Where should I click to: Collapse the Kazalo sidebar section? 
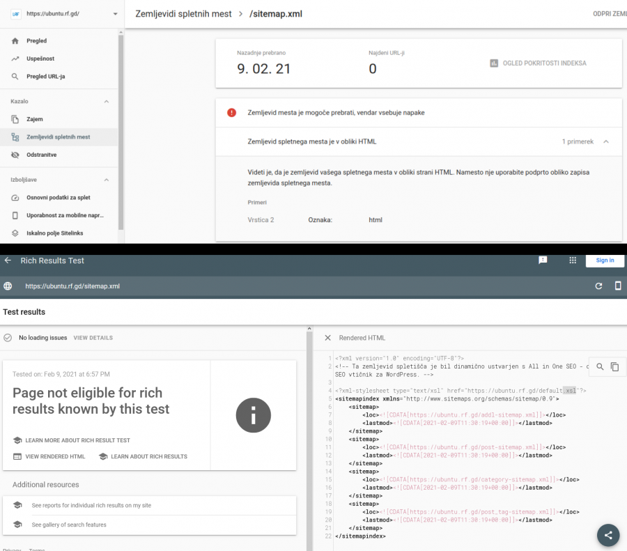tap(107, 102)
